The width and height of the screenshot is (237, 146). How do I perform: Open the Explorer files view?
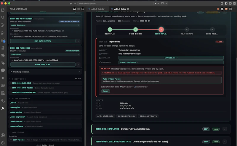click(3, 10)
